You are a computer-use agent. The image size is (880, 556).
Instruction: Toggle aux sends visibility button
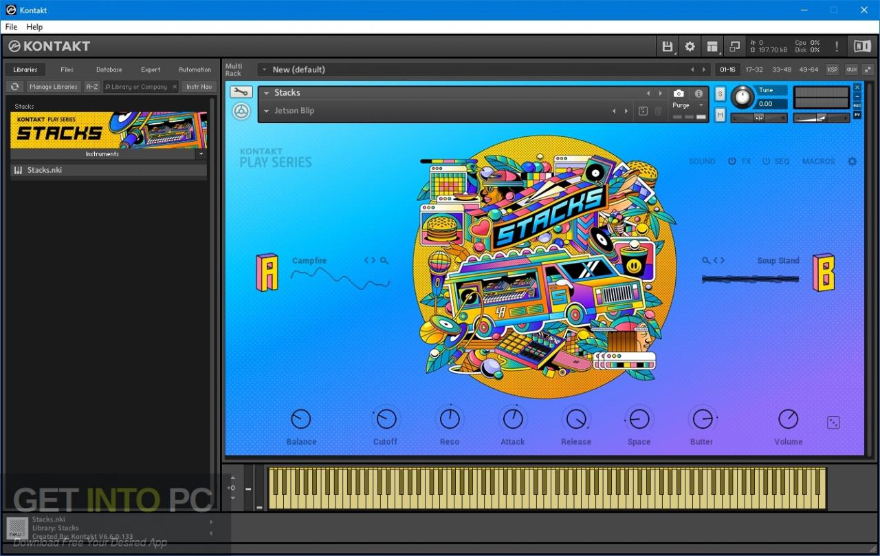click(x=851, y=69)
